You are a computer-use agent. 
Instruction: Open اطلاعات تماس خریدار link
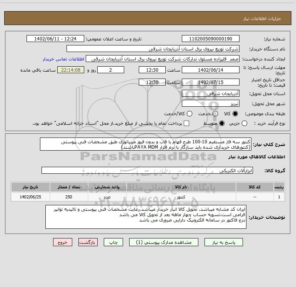point(63,59)
